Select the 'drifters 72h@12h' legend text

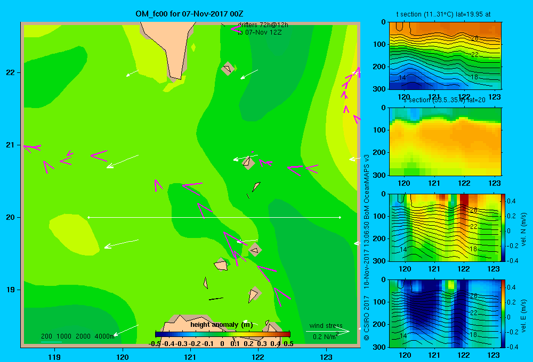point(263,25)
